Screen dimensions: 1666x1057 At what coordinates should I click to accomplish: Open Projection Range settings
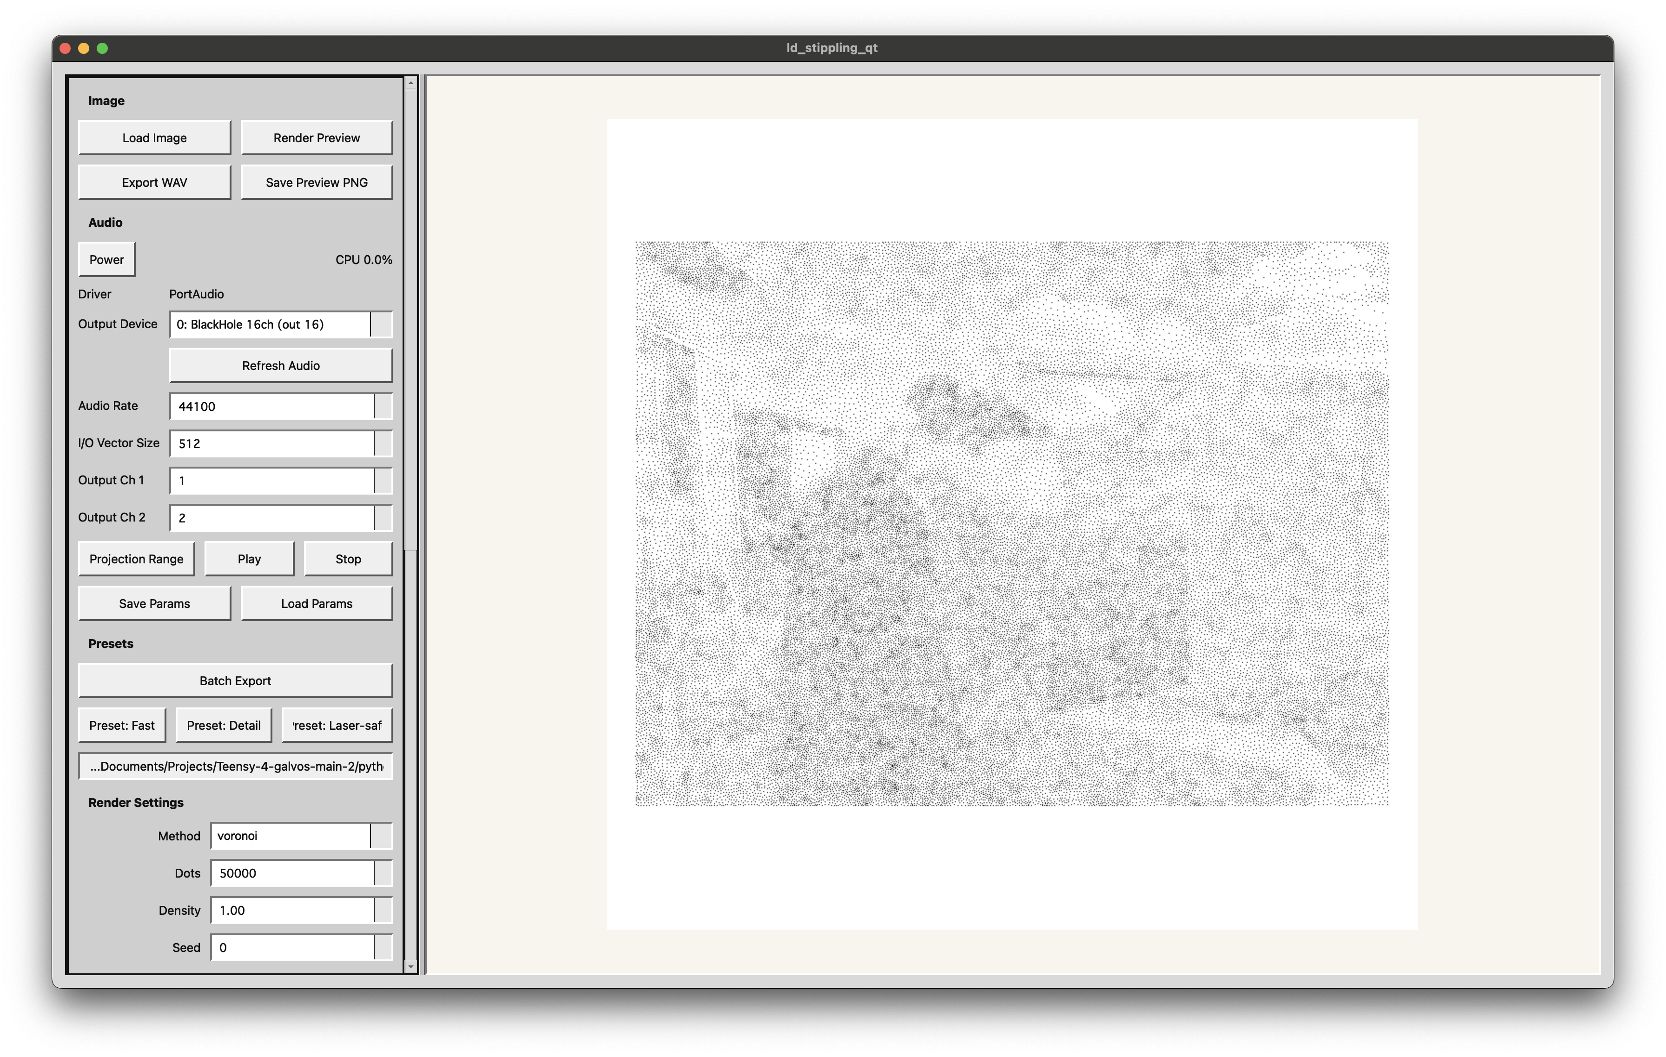[136, 559]
